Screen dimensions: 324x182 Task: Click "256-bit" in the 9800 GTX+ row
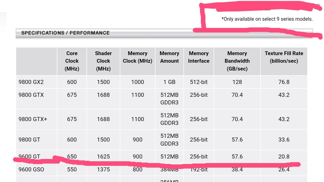(199, 119)
